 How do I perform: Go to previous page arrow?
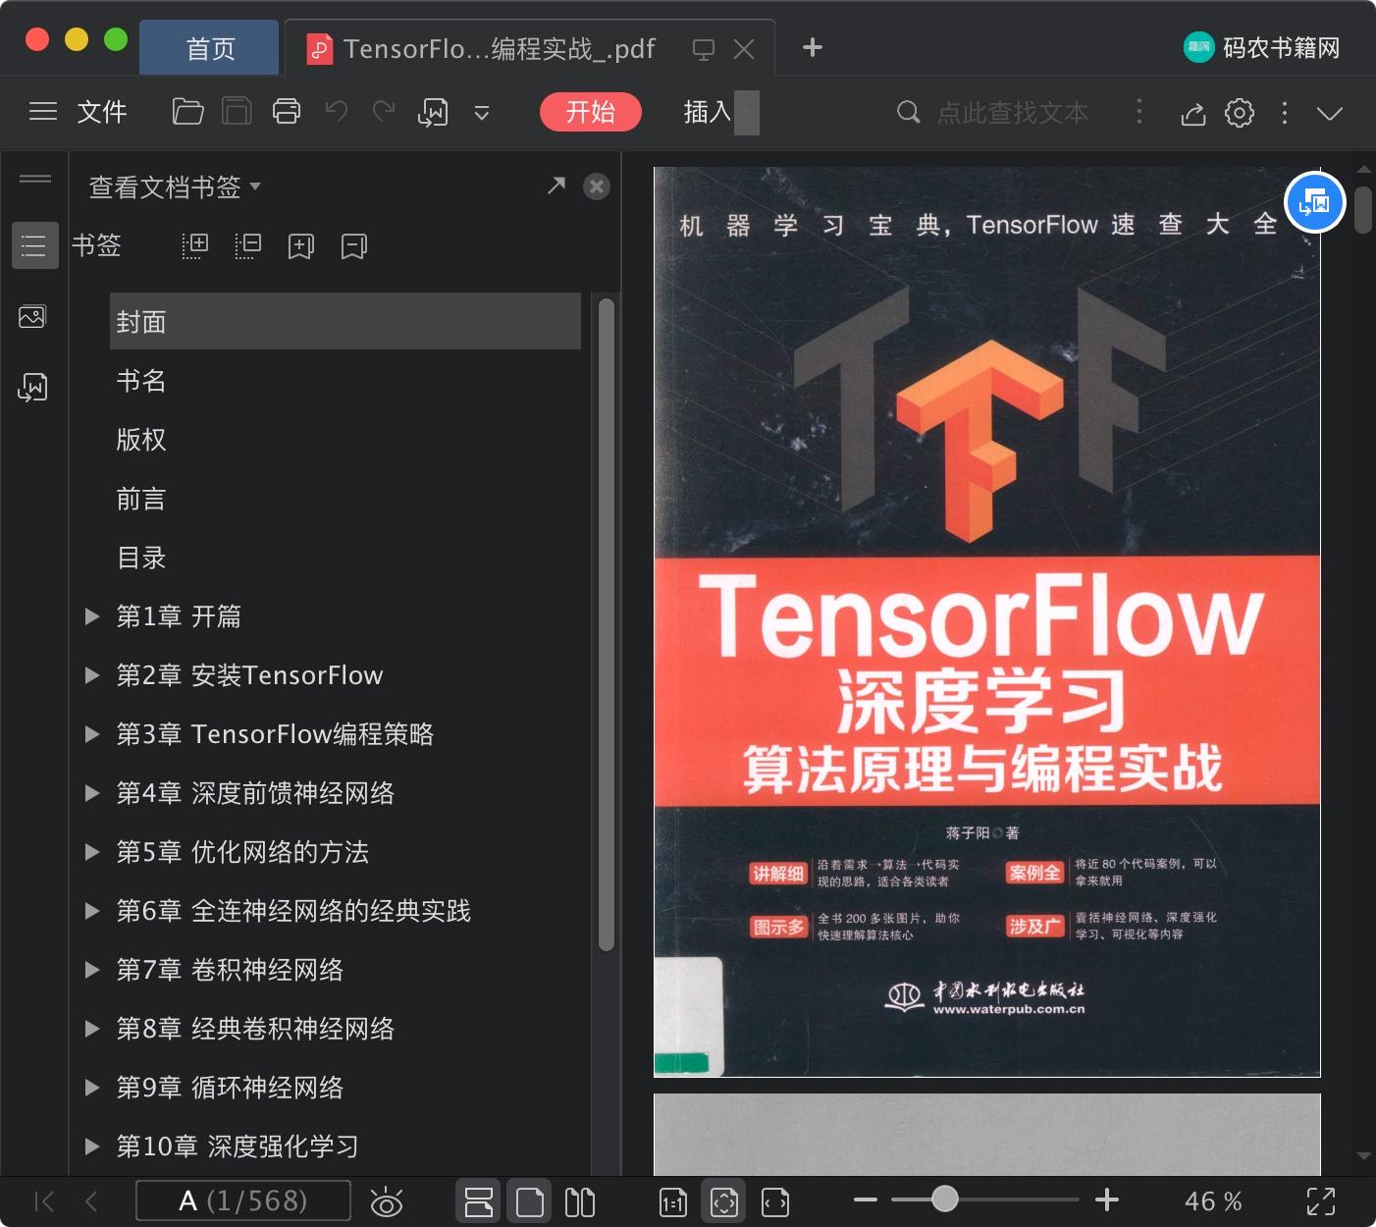point(92,1201)
